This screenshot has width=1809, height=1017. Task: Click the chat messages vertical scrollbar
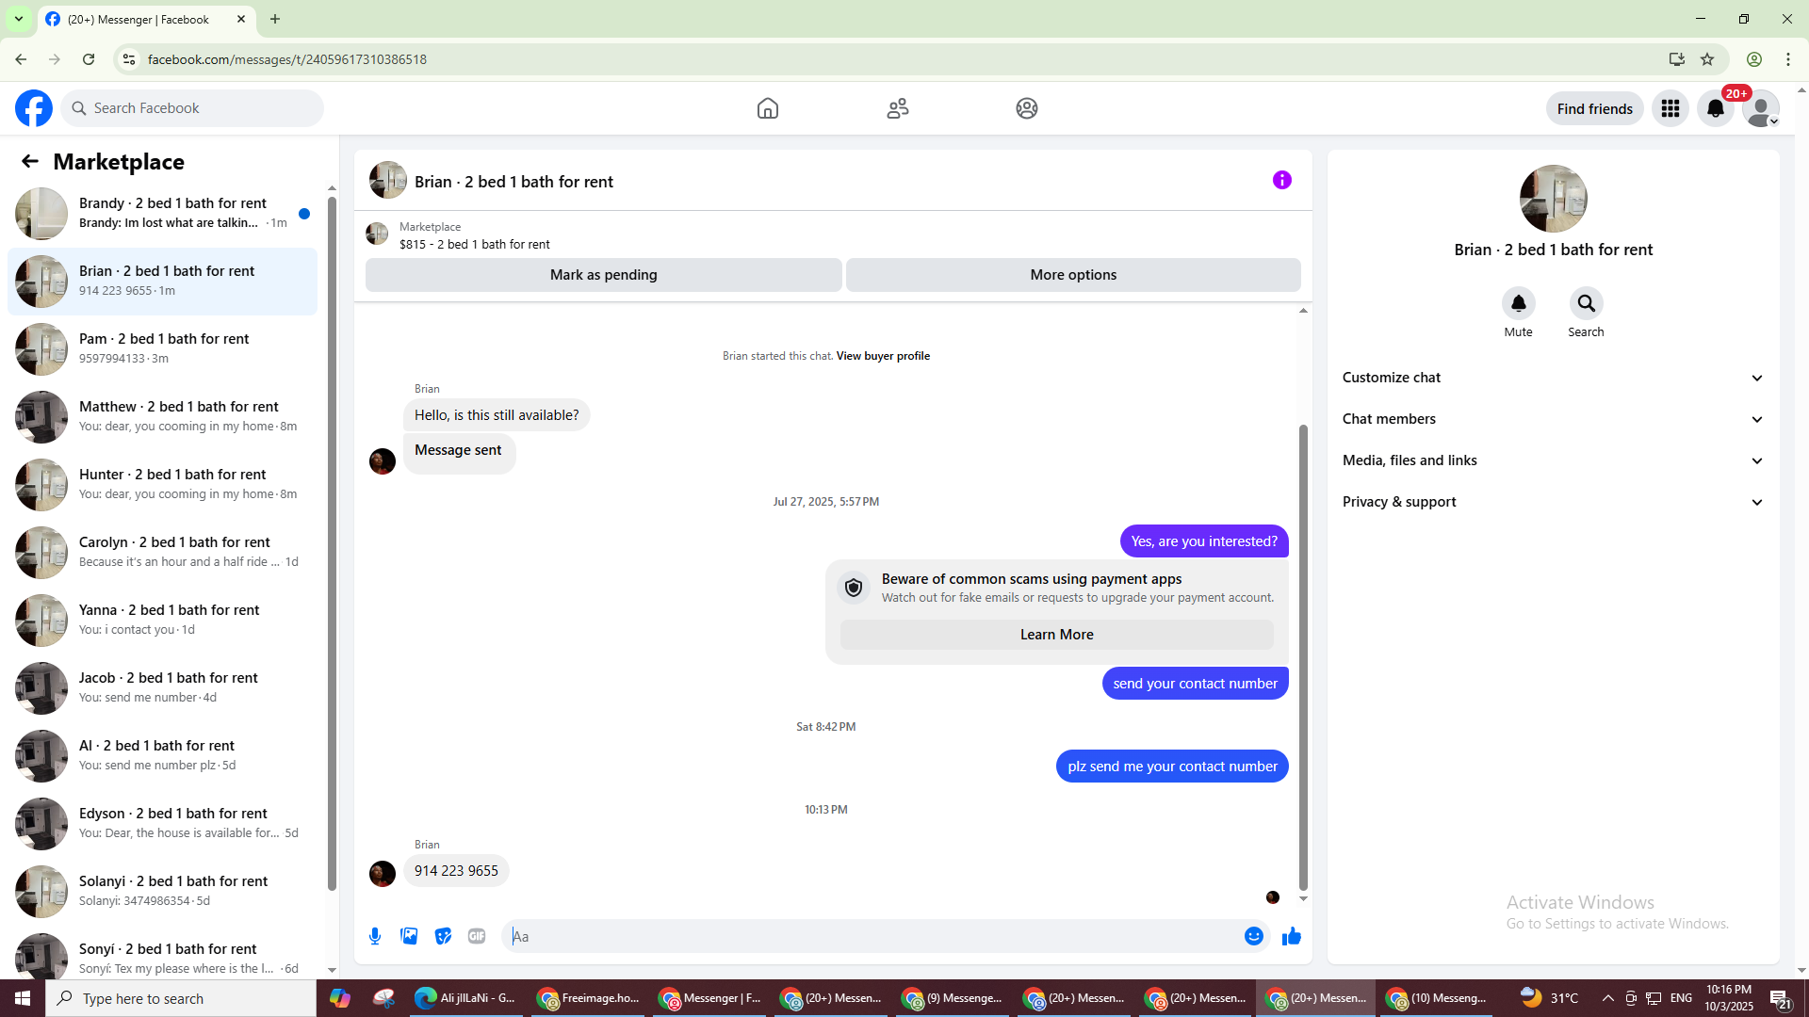tap(1303, 656)
